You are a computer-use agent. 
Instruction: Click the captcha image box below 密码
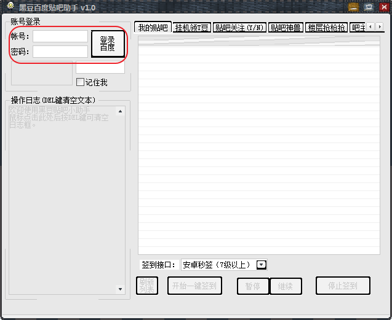42,73
